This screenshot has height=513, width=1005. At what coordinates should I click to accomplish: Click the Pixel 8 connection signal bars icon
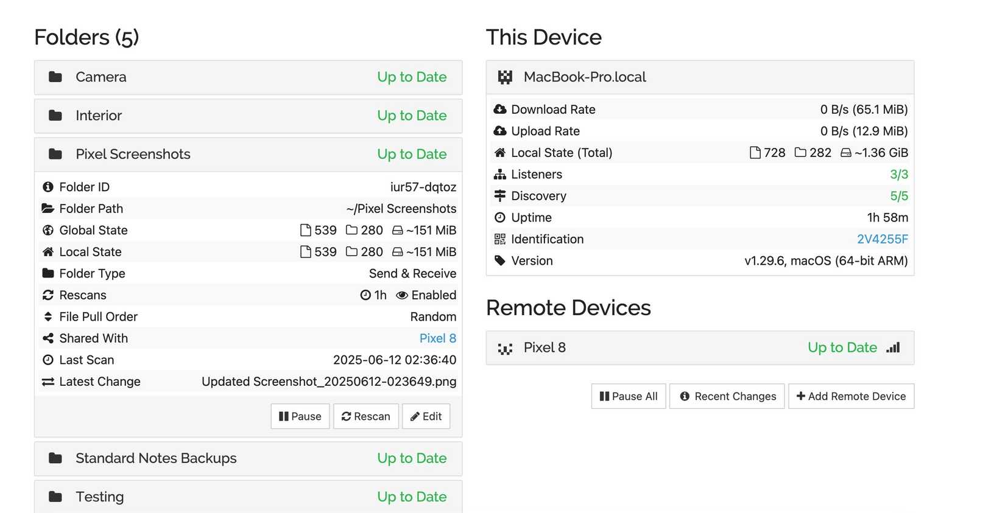pyautogui.click(x=893, y=347)
